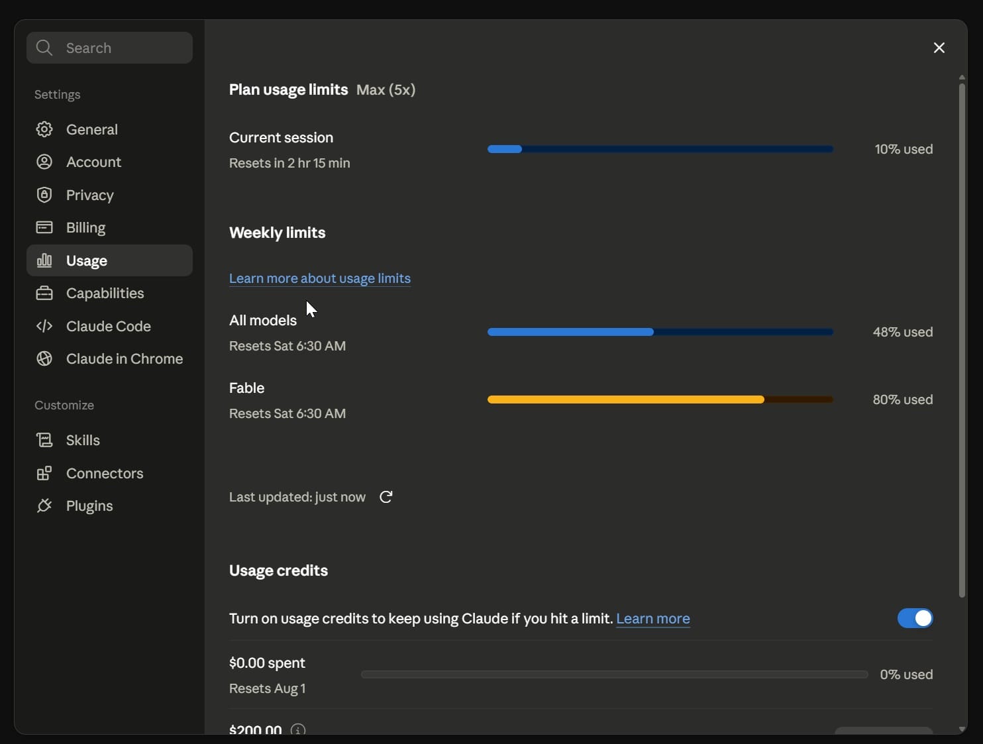Image resolution: width=983 pixels, height=744 pixels.
Task: Click the Connectors icon in sidebar
Action: tap(44, 473)
